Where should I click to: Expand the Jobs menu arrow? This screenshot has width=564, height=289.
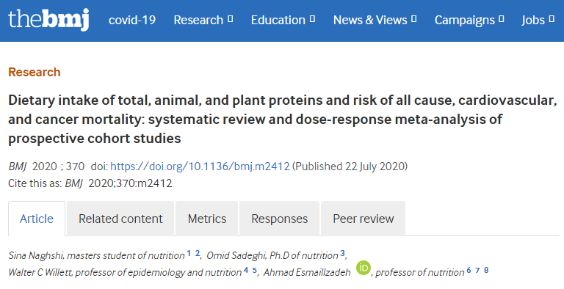pos(552,18)
